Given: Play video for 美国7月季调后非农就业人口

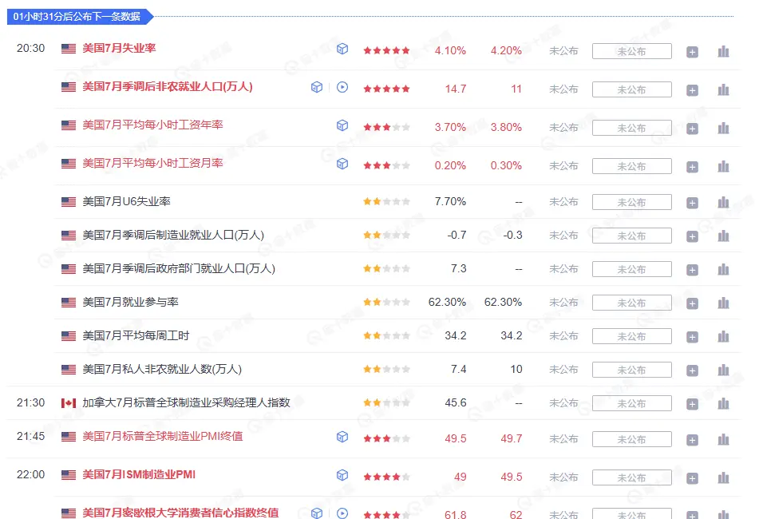Looking at the screenshot, I should tap(342, 87).
